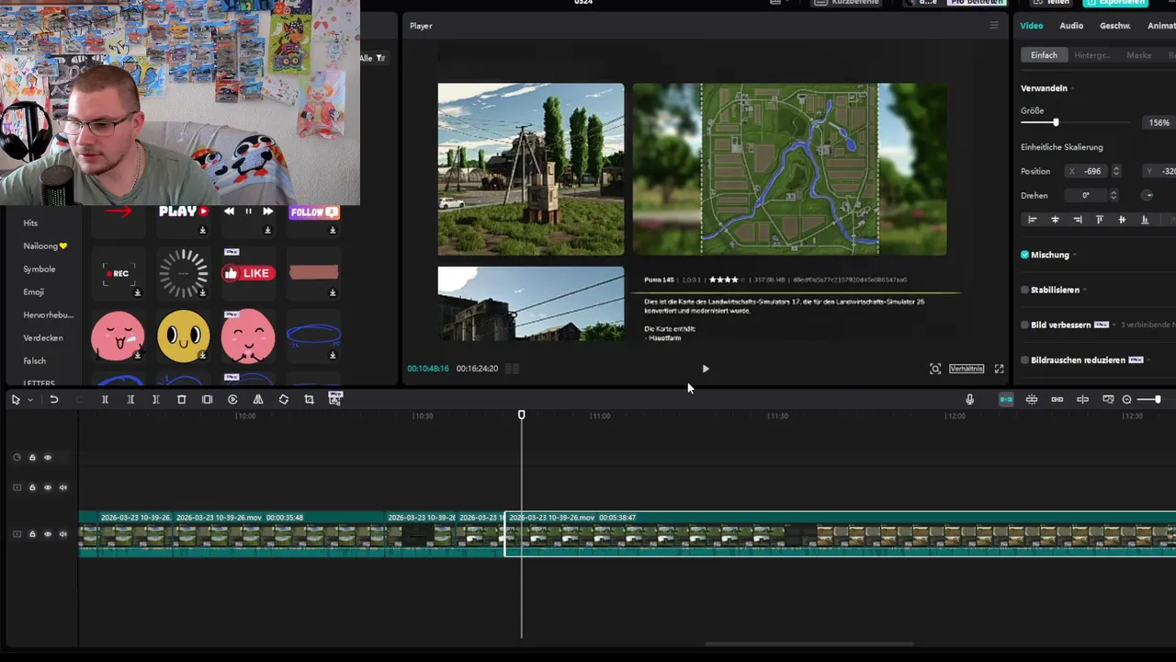Align the clip to the top
This screenshot has width=1176, height=662.
pyautogui.click(x=1100, y=220)
